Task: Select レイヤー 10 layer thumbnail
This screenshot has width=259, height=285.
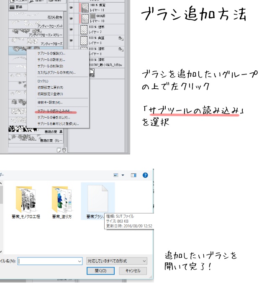Action: click(85, 19)
